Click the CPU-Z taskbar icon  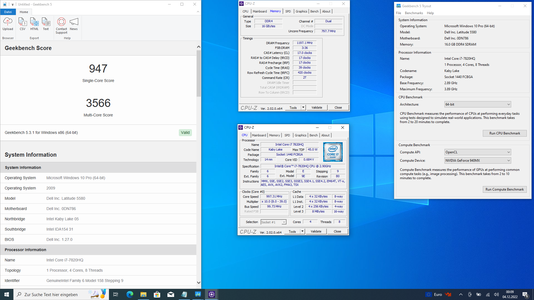click(211, 294)
